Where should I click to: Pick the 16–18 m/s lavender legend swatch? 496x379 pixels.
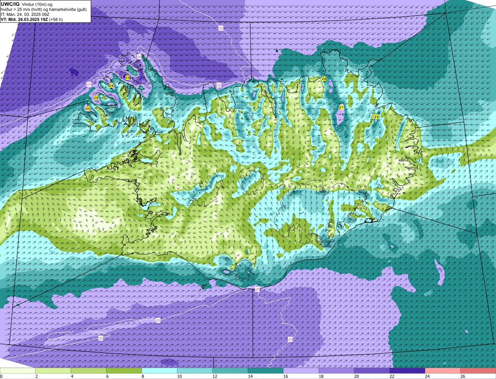coord(301,370)
